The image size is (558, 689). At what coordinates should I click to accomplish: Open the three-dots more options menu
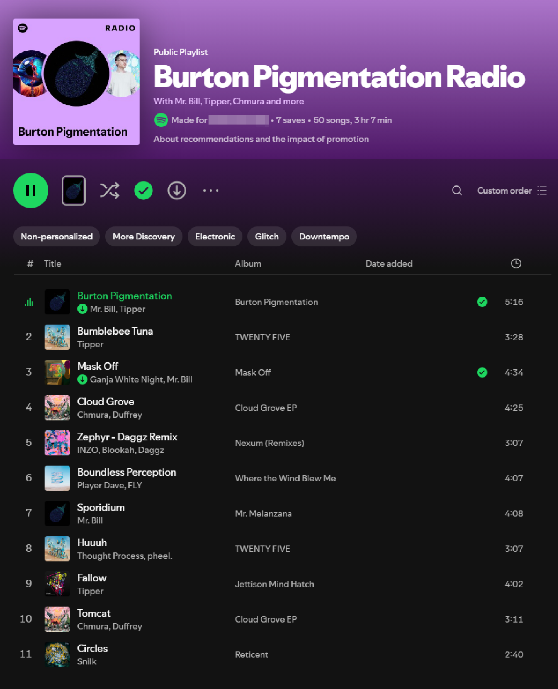pyautogui.click(x=211, y=190)
